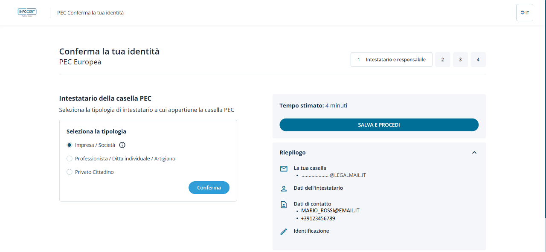
Task: Click the InfoCert logo
Action: (27, 12)
